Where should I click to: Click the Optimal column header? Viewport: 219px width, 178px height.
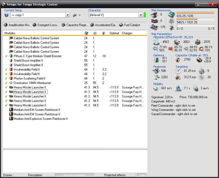click(x=114, y=33)
